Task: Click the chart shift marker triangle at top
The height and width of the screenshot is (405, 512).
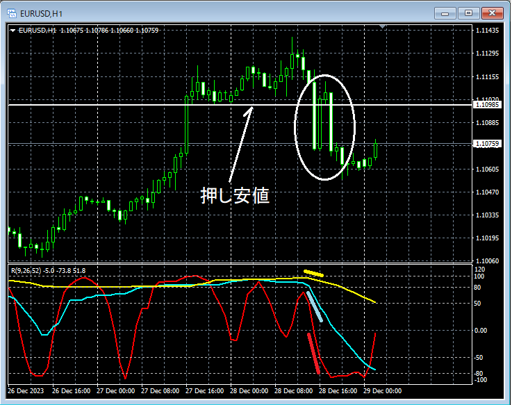Action: tap(383, 26)
